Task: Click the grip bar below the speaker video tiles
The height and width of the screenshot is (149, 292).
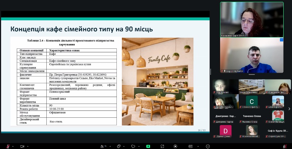Action: (x=252, y=74)
